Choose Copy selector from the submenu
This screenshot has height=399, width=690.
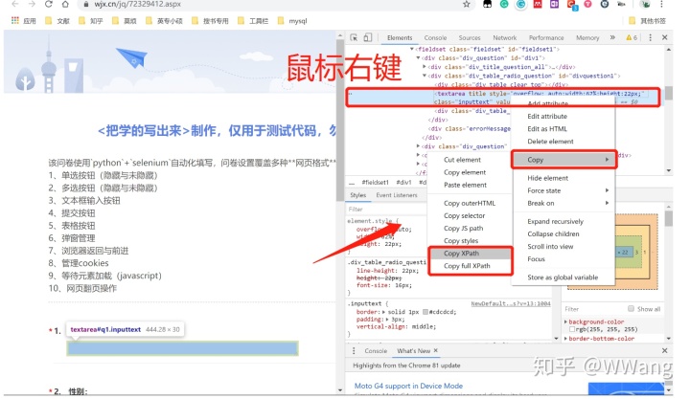(x=470, y=215)
